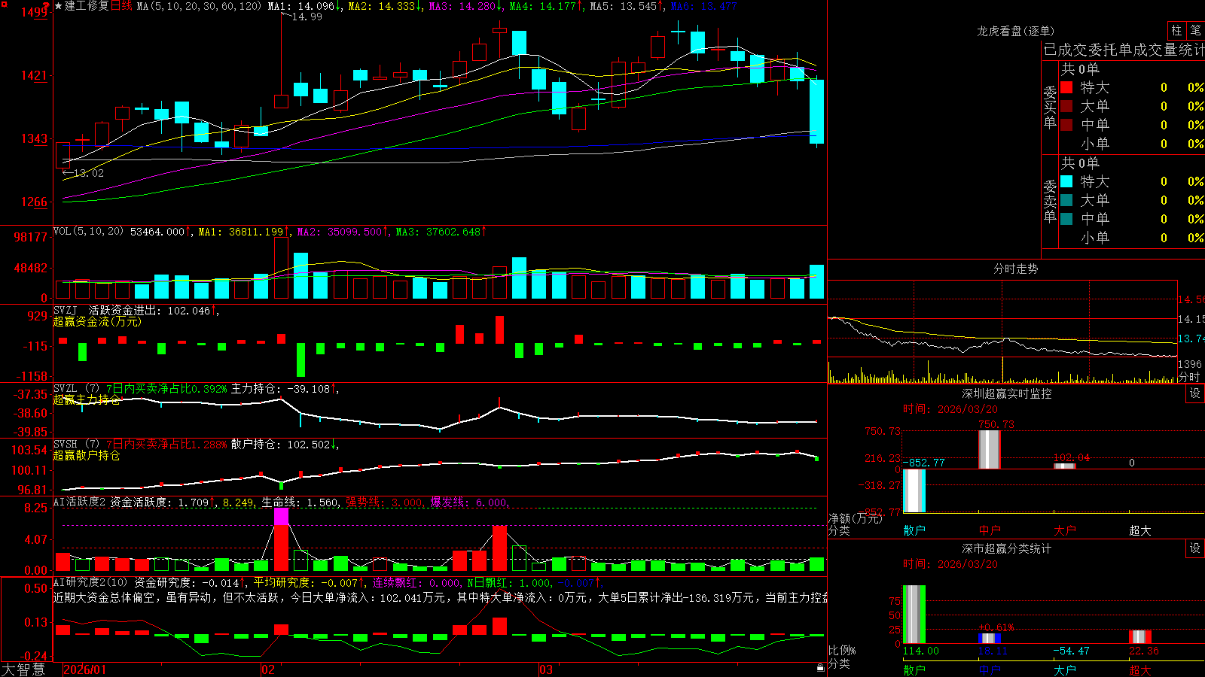Screen dimensions: 1205x677
Task: Click cyan 特大 sell-order color swatch
Action: (x=1066, y=181)
